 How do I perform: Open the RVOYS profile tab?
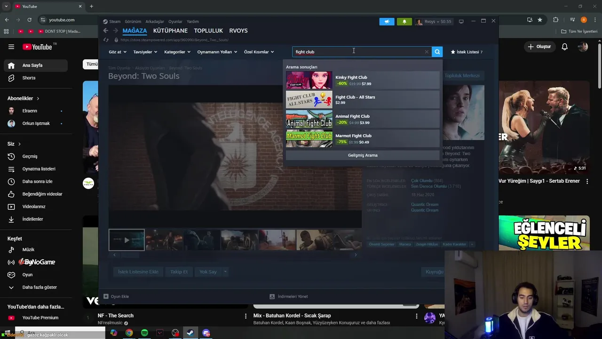[238, 31]
